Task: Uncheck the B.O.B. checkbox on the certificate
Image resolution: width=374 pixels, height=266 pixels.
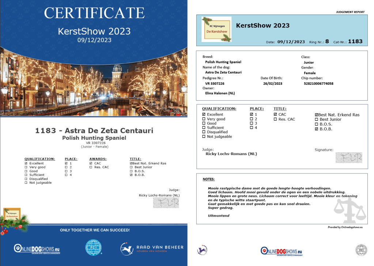Action: click(131, 175)
